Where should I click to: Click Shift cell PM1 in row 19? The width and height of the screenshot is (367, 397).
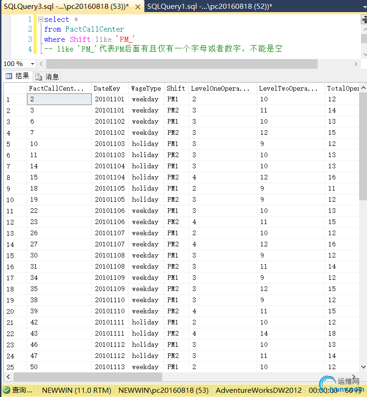coord(177,300)
